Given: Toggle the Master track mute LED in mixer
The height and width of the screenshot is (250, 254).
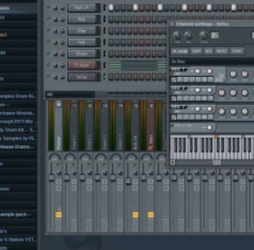Looking at the screenshot, I should [59, 165].
